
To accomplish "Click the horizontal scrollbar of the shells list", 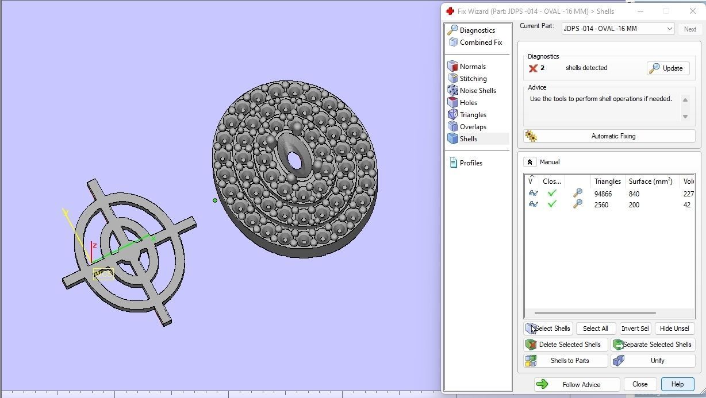I will pyautogui.click(x=595, y=313).
